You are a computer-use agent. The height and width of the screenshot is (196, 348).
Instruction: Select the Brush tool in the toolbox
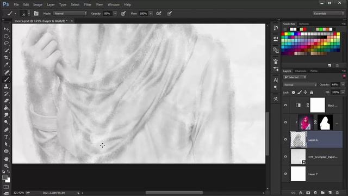(6, 79)
